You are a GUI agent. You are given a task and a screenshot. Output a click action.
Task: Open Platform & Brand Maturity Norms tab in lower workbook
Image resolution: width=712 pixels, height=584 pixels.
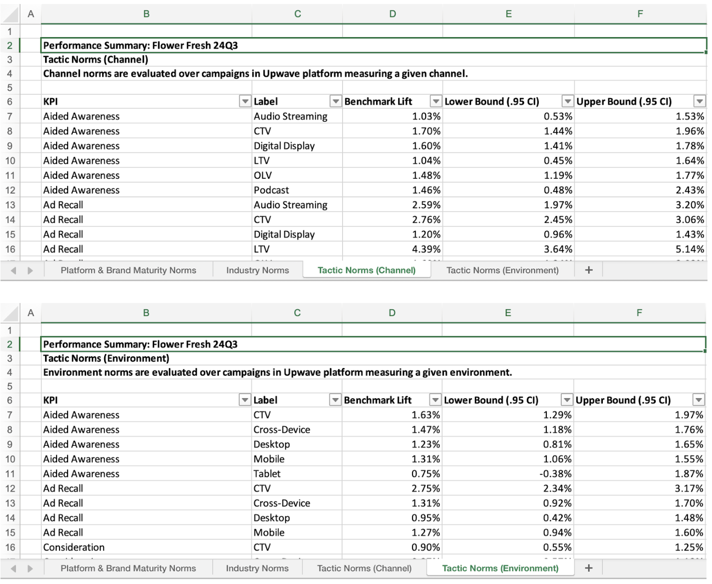click(128, 568)
